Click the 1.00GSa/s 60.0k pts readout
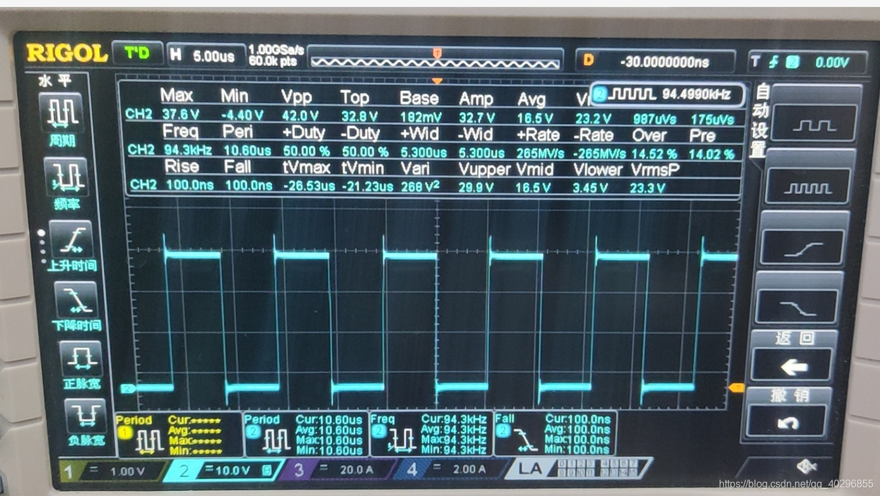The height and width of the screenshot is (496, 880). click(276, 56)
